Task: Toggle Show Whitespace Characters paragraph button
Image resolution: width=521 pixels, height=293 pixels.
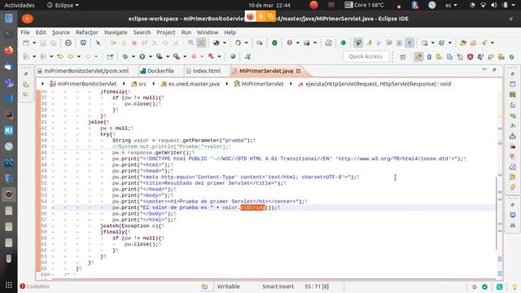Action: click(x=409, y=43)
